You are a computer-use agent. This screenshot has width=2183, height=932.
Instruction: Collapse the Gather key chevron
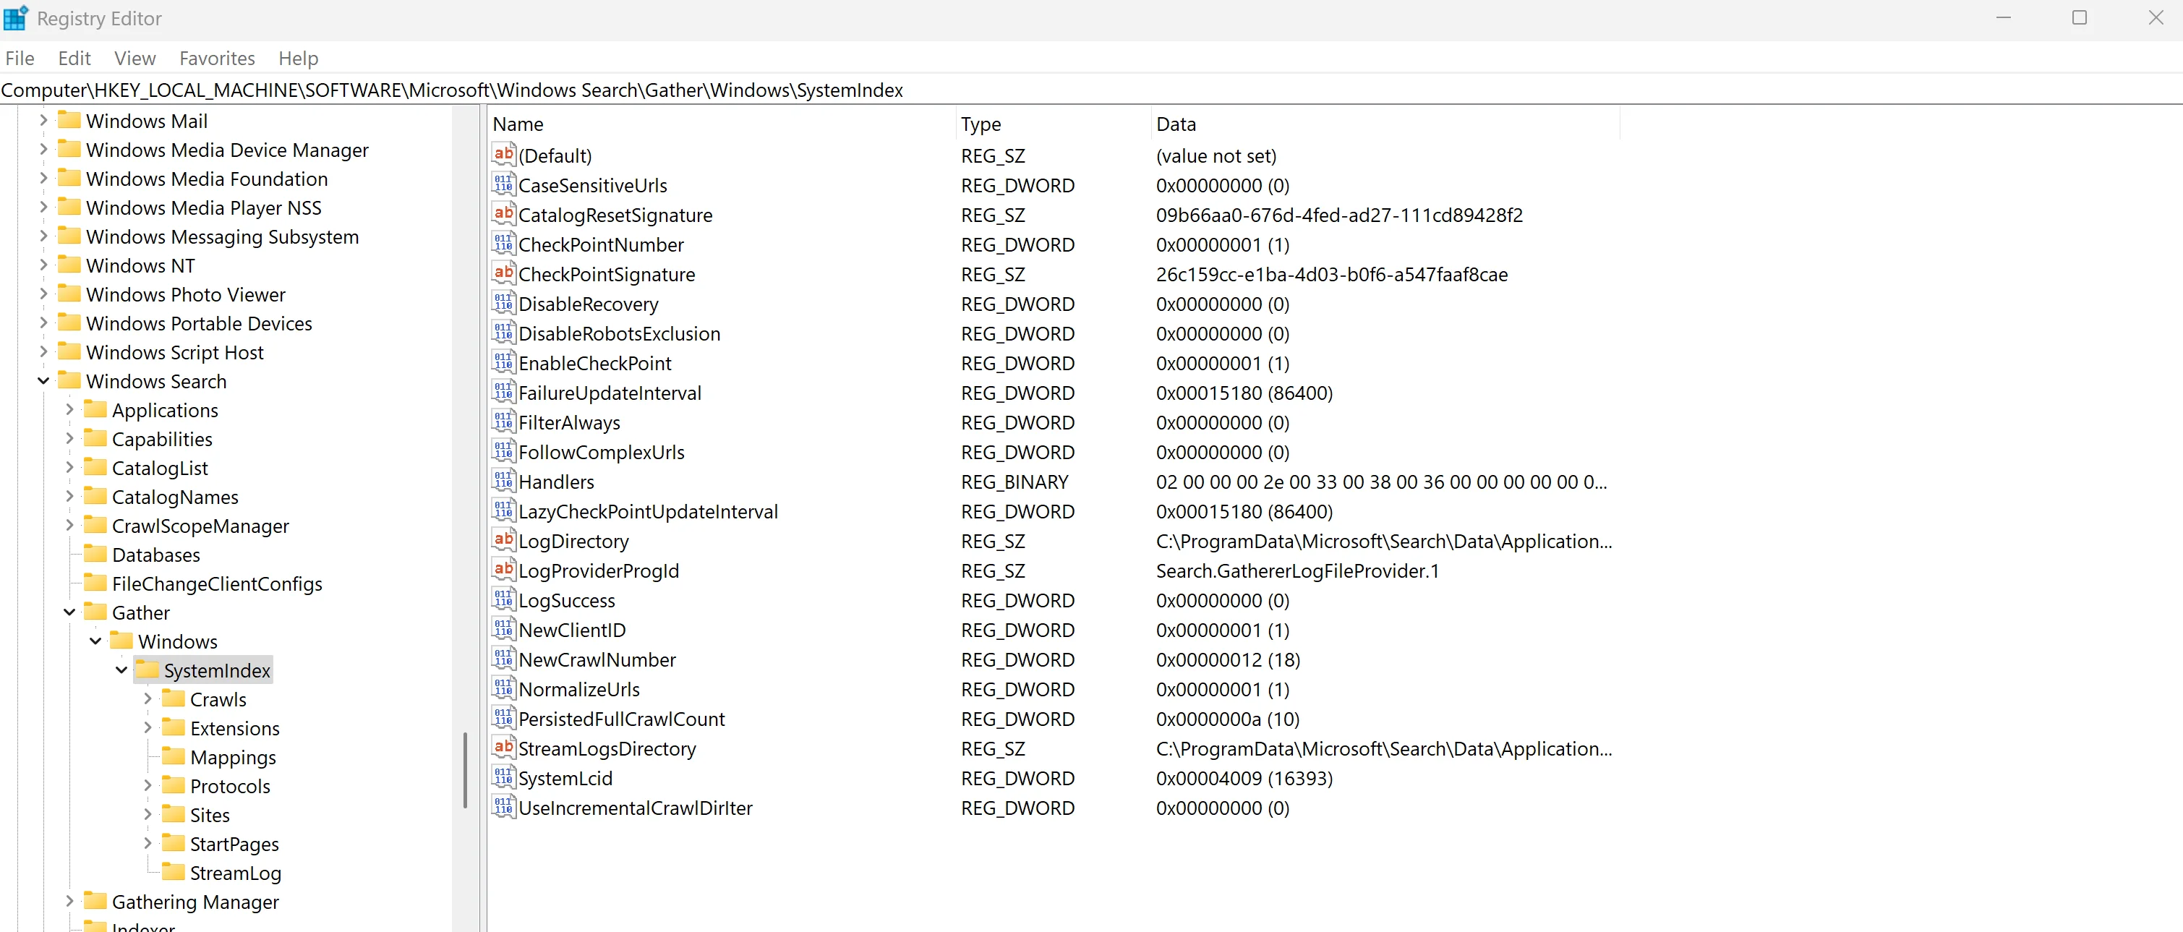tap(69, 612)
